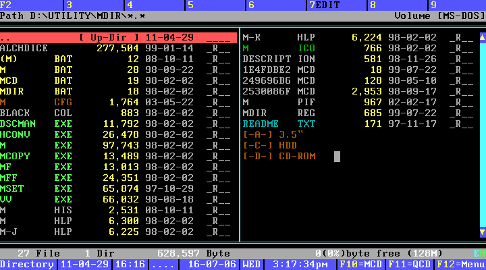486x270 pixels.
Task: Select the VV EXE file
Action: tap(118, 200)
